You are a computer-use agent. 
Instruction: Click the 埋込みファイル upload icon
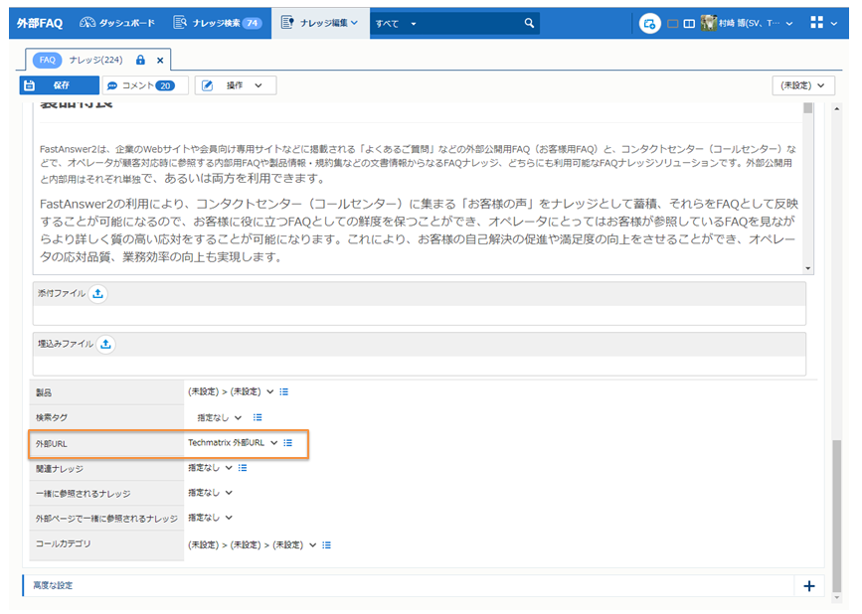click(x=106, y=344)
